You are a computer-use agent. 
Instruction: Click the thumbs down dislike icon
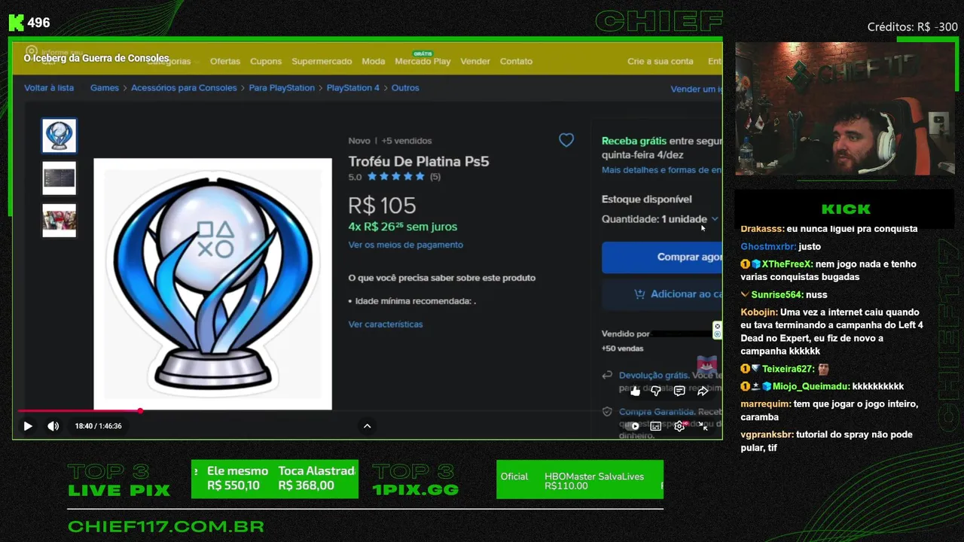click(656, 391)
